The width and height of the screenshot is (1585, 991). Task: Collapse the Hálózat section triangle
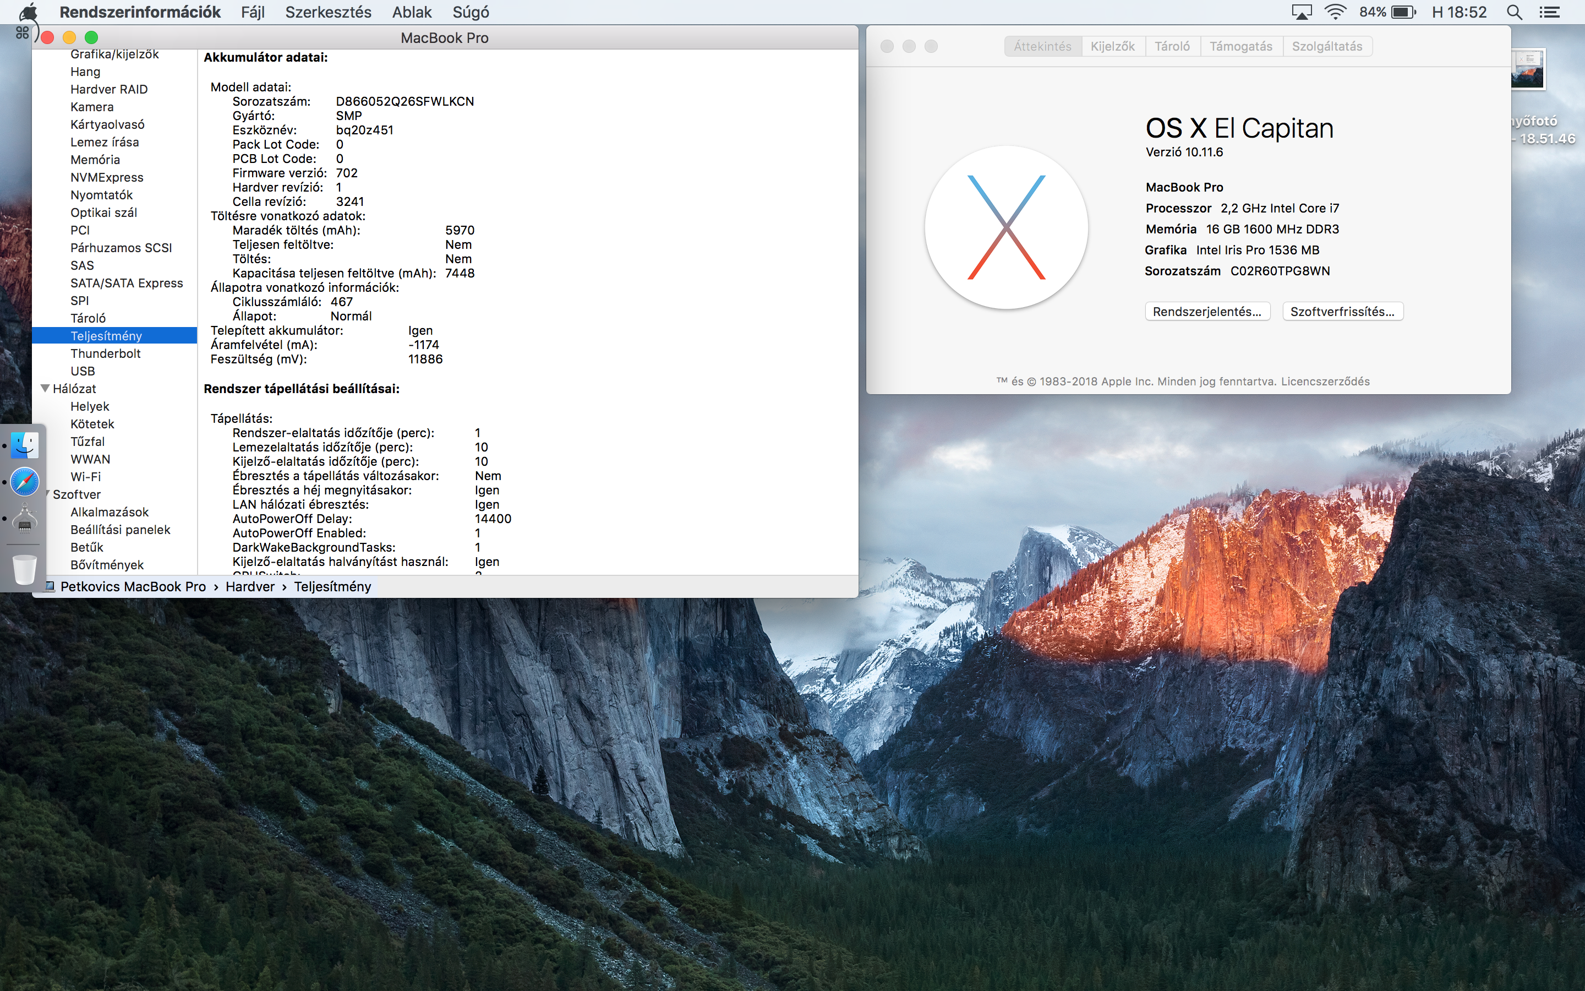pyautogui.click(x=45, y=388)
